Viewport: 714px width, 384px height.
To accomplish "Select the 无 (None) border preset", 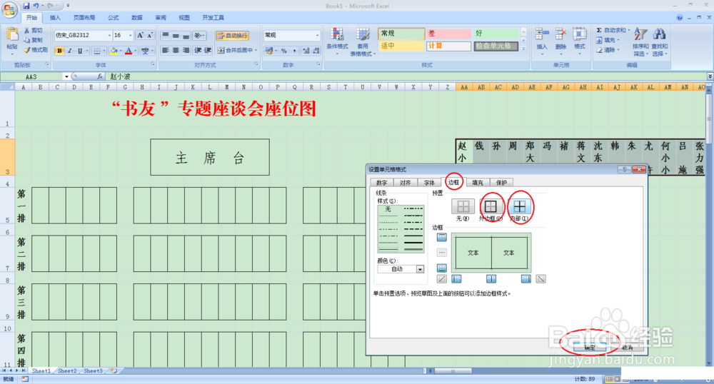I will pyautogui.click(x=463, y=206).
